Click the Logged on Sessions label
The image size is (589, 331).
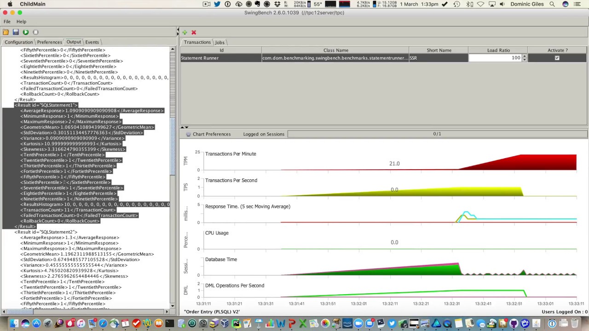[264, 134]
